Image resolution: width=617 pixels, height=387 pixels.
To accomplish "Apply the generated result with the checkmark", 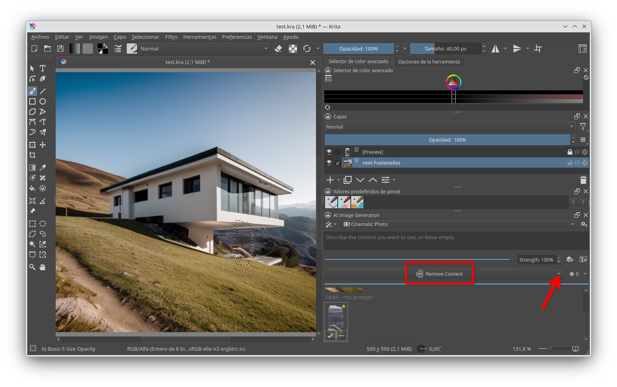I will click(x=330, y=336).
